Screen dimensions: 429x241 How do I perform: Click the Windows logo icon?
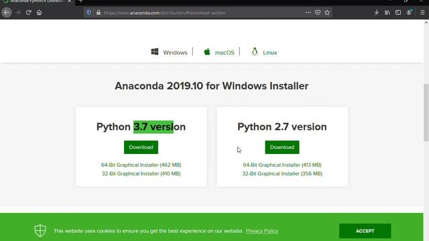(x=155, y=52)
